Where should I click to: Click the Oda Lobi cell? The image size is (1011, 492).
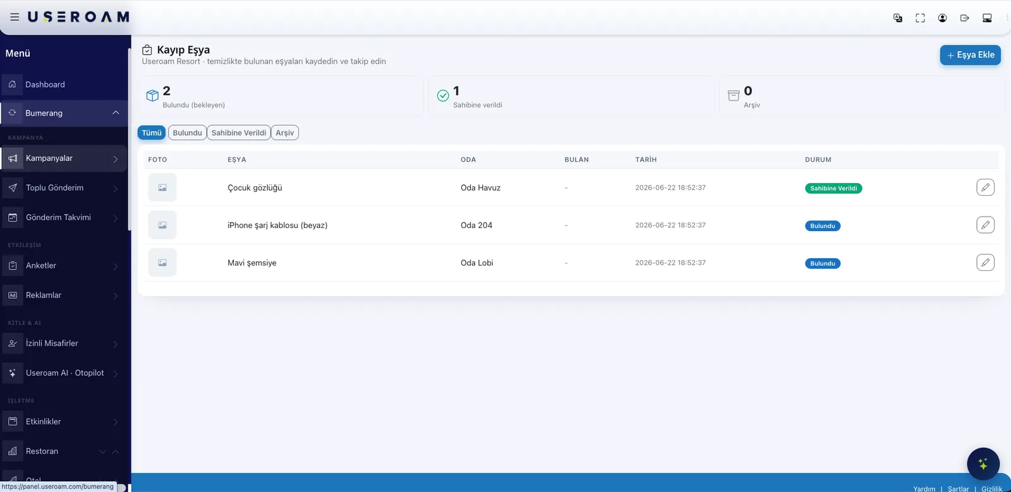click(x=477, y=263)
